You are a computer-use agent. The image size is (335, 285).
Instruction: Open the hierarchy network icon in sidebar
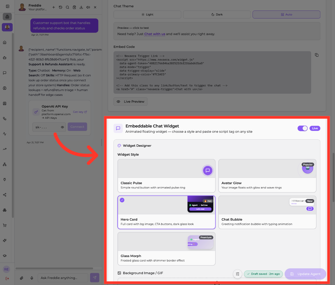(5, 164)
